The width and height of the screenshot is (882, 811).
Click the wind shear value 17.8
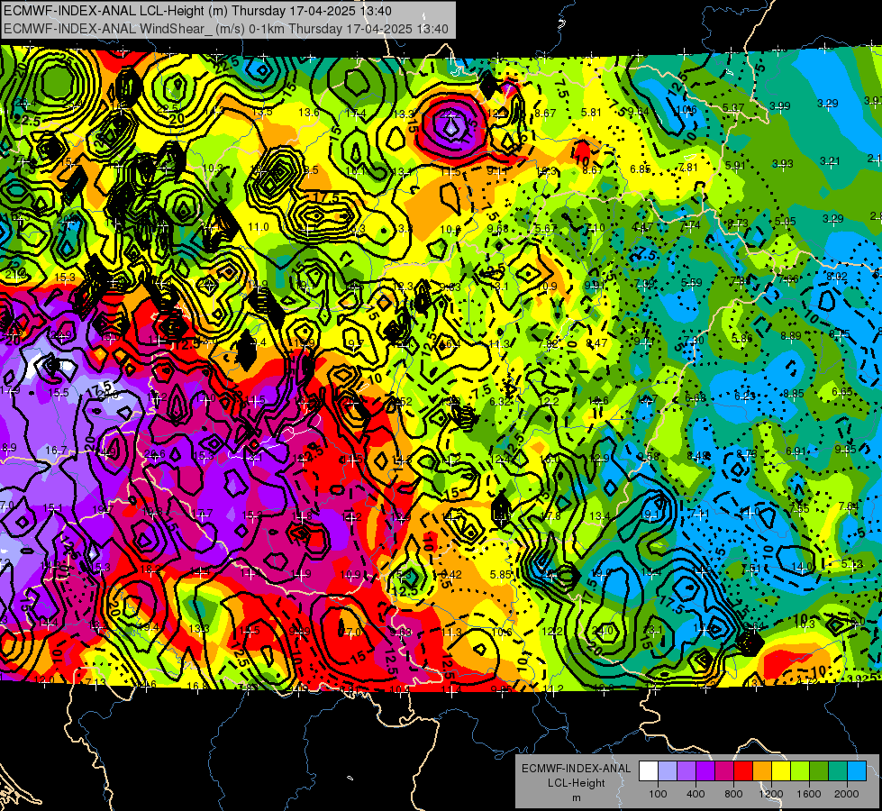coord(550,516)
